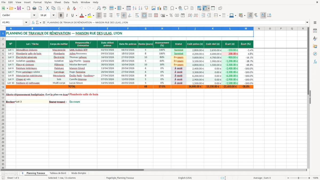
Task: Click the Draw Functions shapes icon
Action: pos(220,8)
